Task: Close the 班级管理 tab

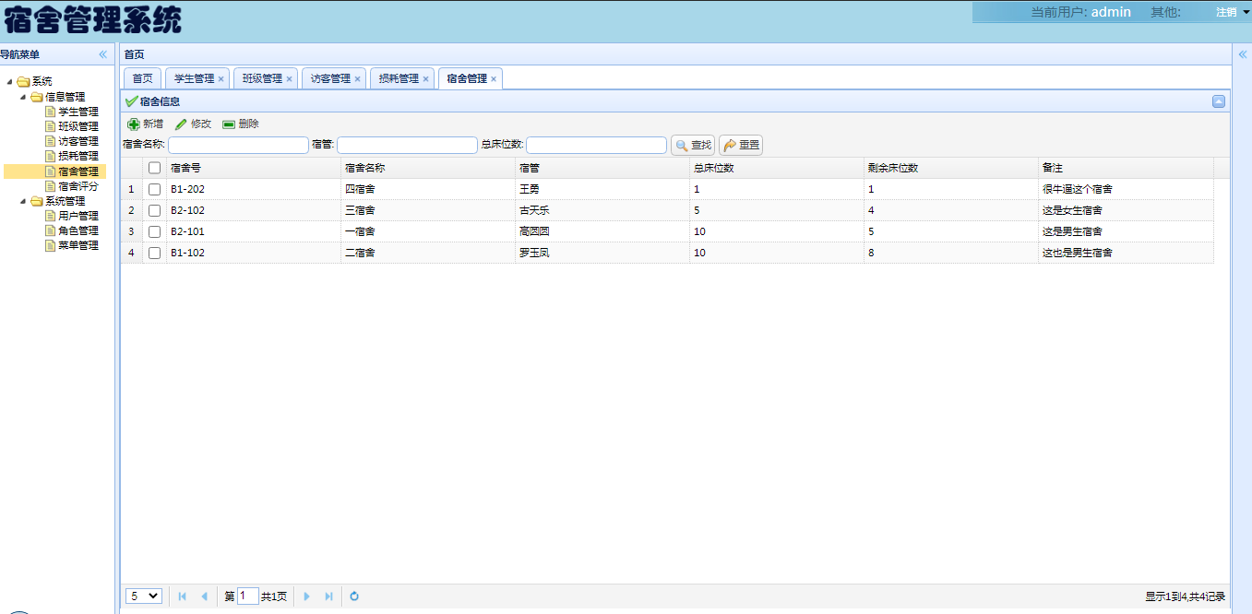Action: click(289, 79)
